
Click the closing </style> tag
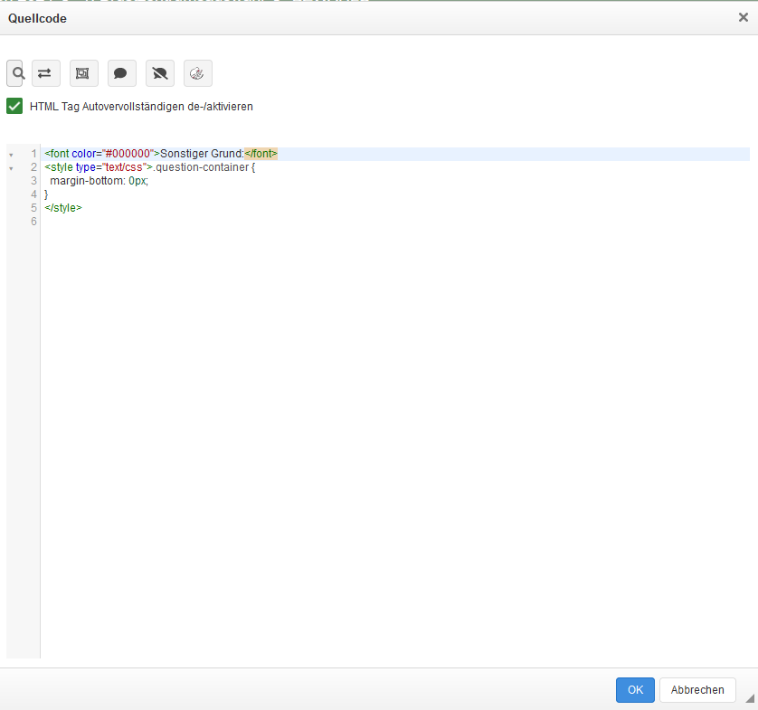pyautogui.click(x=63, y=208)
